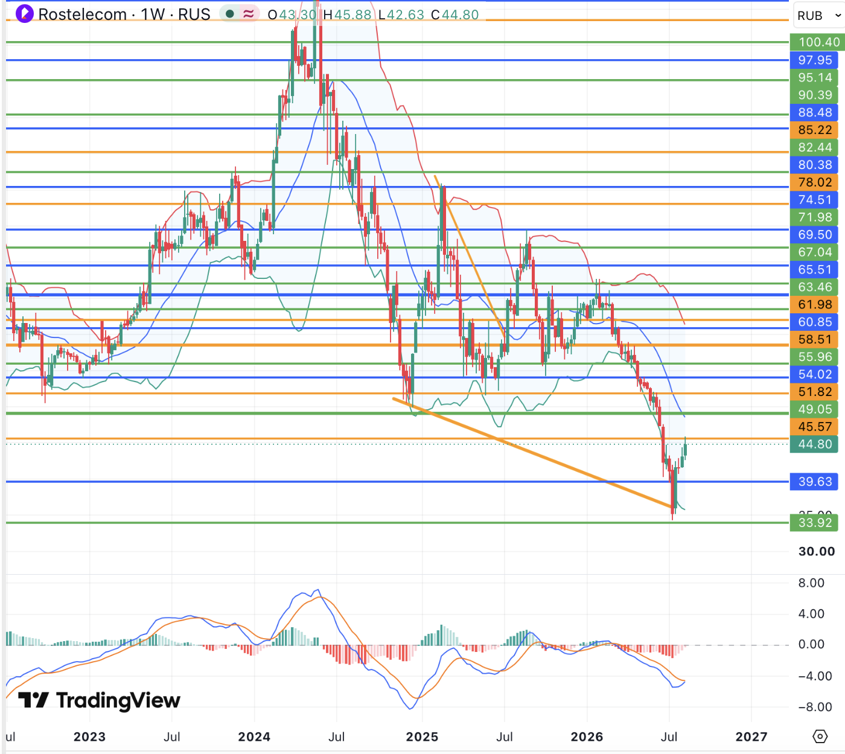This screenshot has height=754, width=845.
Task: Click the low value L42.63
Action: click(x=401, y=14)
